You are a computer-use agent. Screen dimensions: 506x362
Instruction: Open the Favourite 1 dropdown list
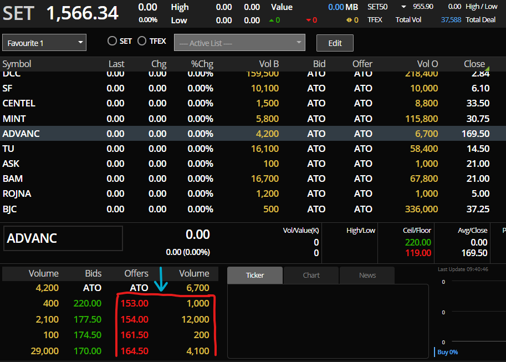pos(44,43)
